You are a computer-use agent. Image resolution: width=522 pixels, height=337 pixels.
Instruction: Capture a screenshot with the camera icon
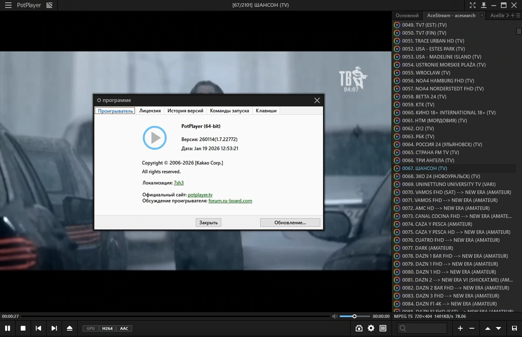pyautogui.click(x=359, y=328)
